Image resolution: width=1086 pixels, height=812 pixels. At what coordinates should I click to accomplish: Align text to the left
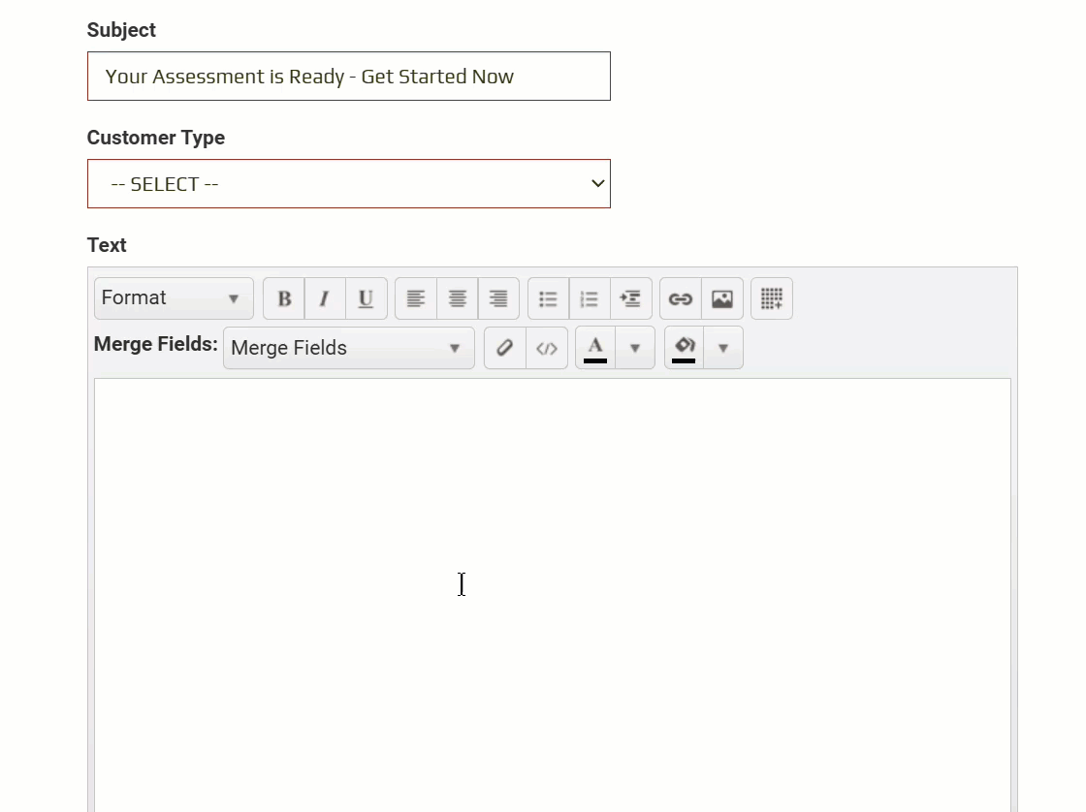(416, 298)
